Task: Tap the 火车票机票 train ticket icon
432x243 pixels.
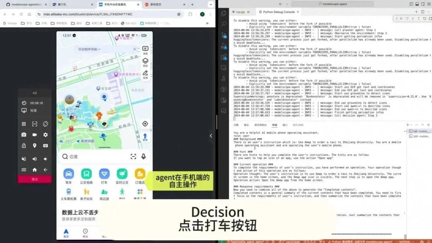Action: coord(69,192)
